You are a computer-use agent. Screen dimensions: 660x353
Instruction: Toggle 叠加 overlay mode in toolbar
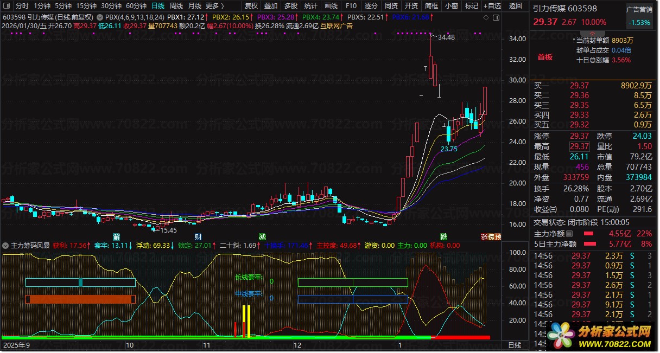270,6
